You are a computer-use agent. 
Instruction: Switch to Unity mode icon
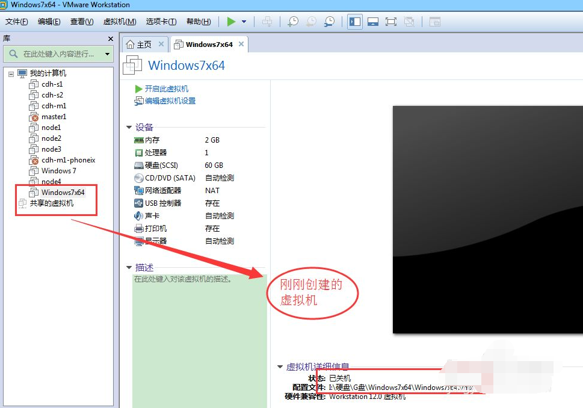(x=410, y=21)
